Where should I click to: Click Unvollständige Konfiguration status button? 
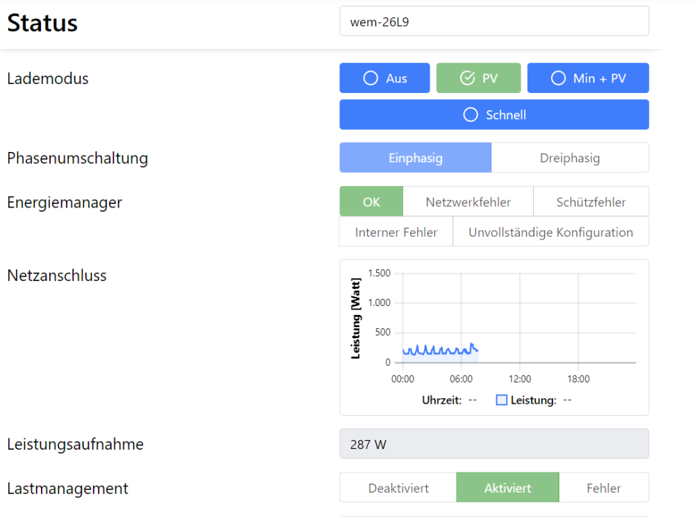(550, 232)
